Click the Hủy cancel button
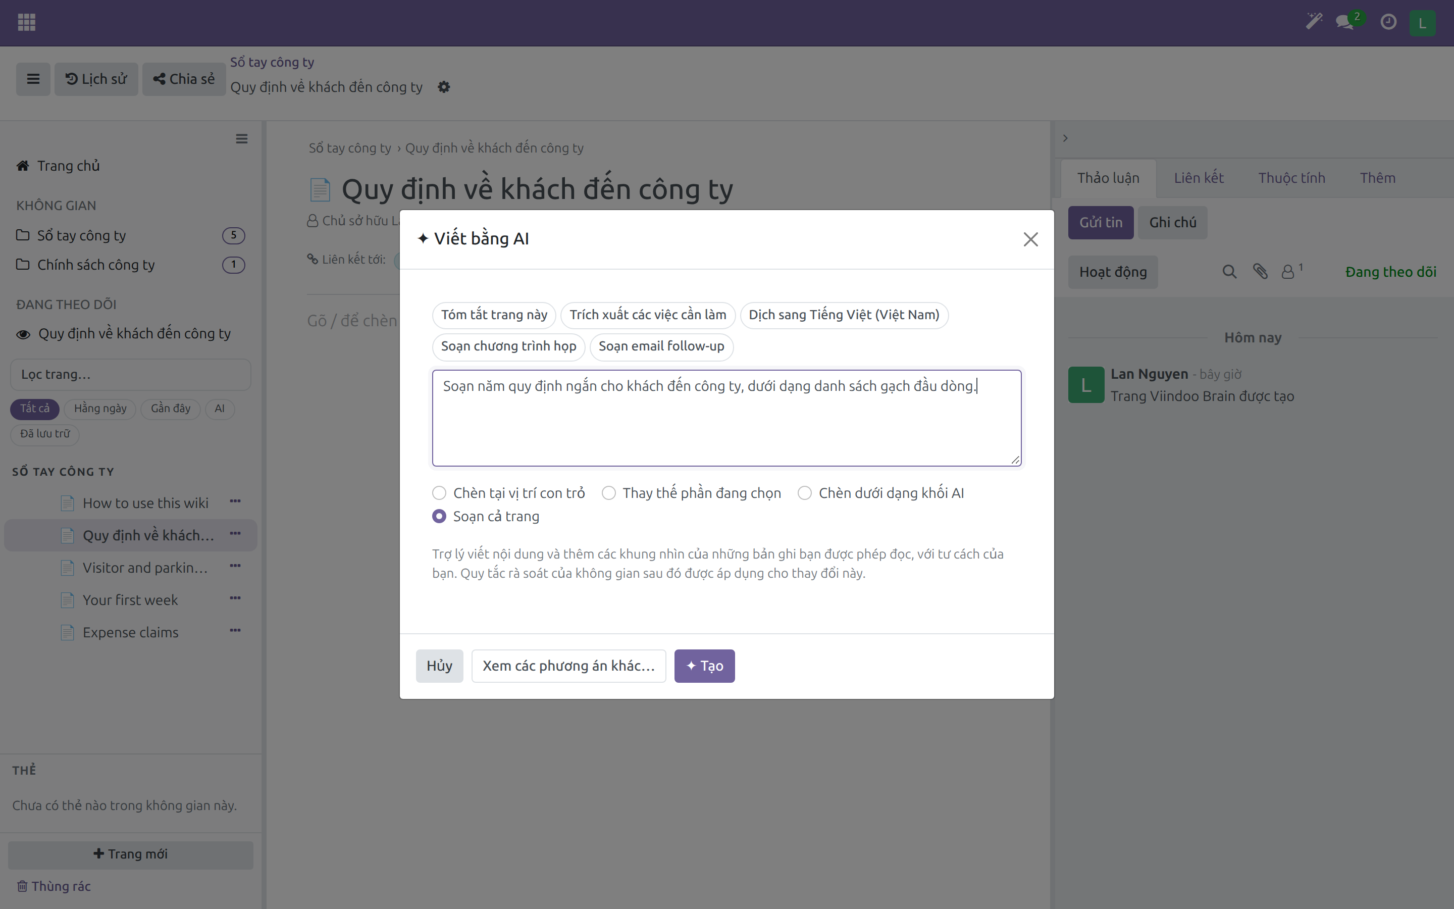The height and width of the screenshot is (909, 1454). pos(439,666)
